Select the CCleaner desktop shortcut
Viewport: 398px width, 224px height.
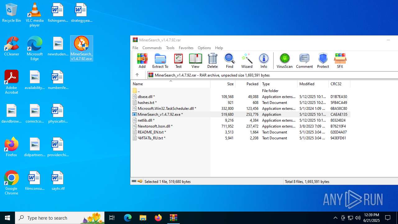[12, 47]
